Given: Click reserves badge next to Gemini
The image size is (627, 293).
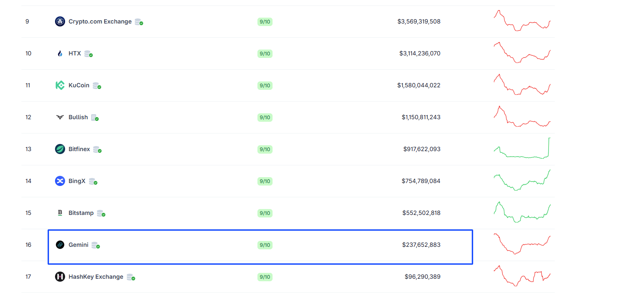Looking at the screenshot, I should coord(96,245).
